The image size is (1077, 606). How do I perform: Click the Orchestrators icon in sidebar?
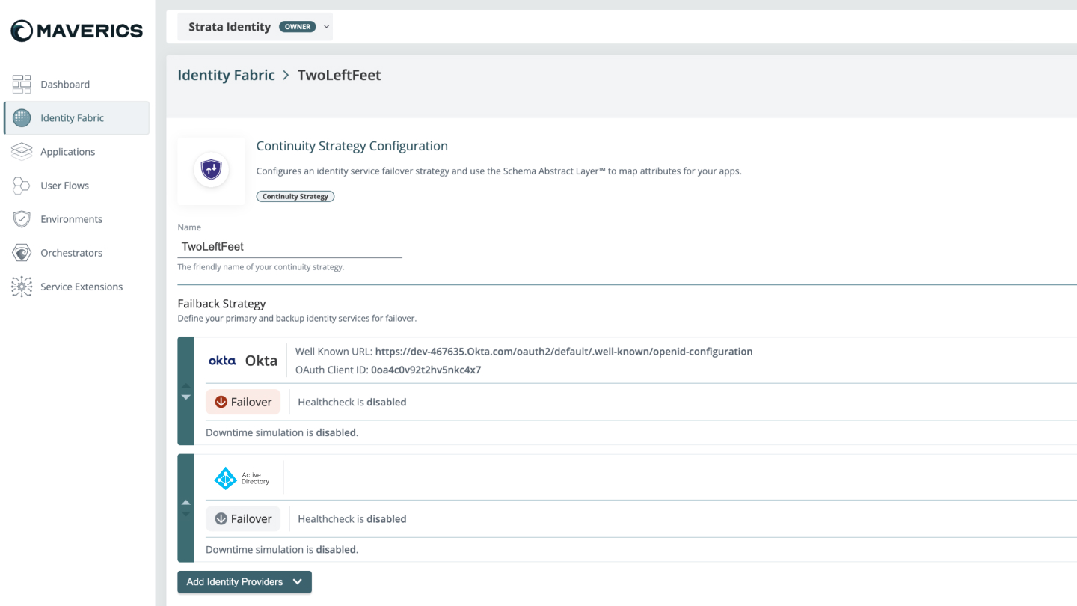[x=22, y=252]
